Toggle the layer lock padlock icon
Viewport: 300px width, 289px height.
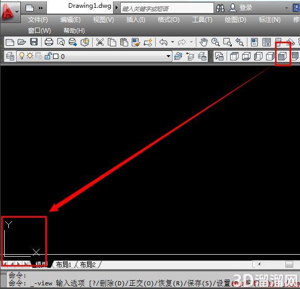(x=48, y=56)
